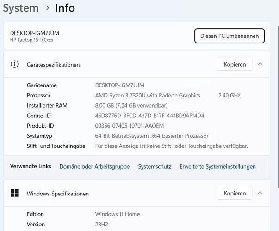The width and height of the screenshot is (279, 231).
Task: Click the Version label
Action: [36, 225]
